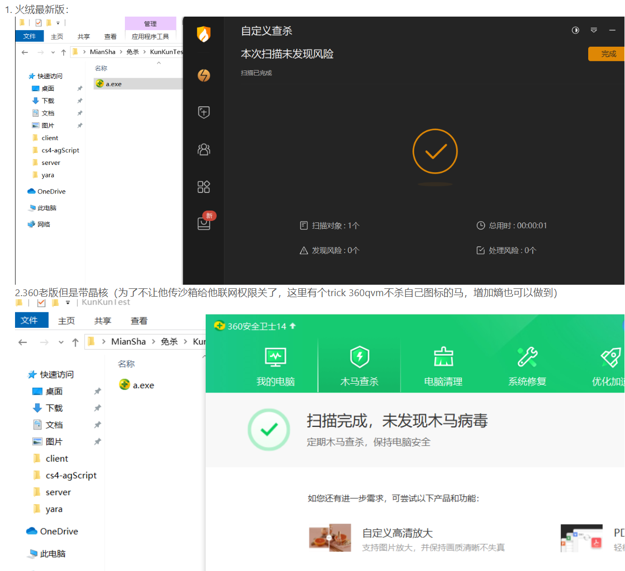Click the Huorong flame shield logo
The height and width of the screenshot is (571, 625).
204,34
